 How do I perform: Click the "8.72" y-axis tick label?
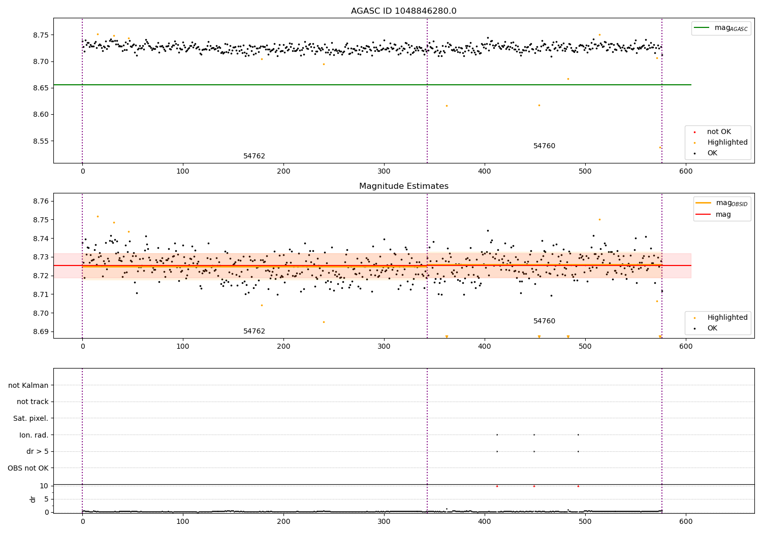(40, 276)
